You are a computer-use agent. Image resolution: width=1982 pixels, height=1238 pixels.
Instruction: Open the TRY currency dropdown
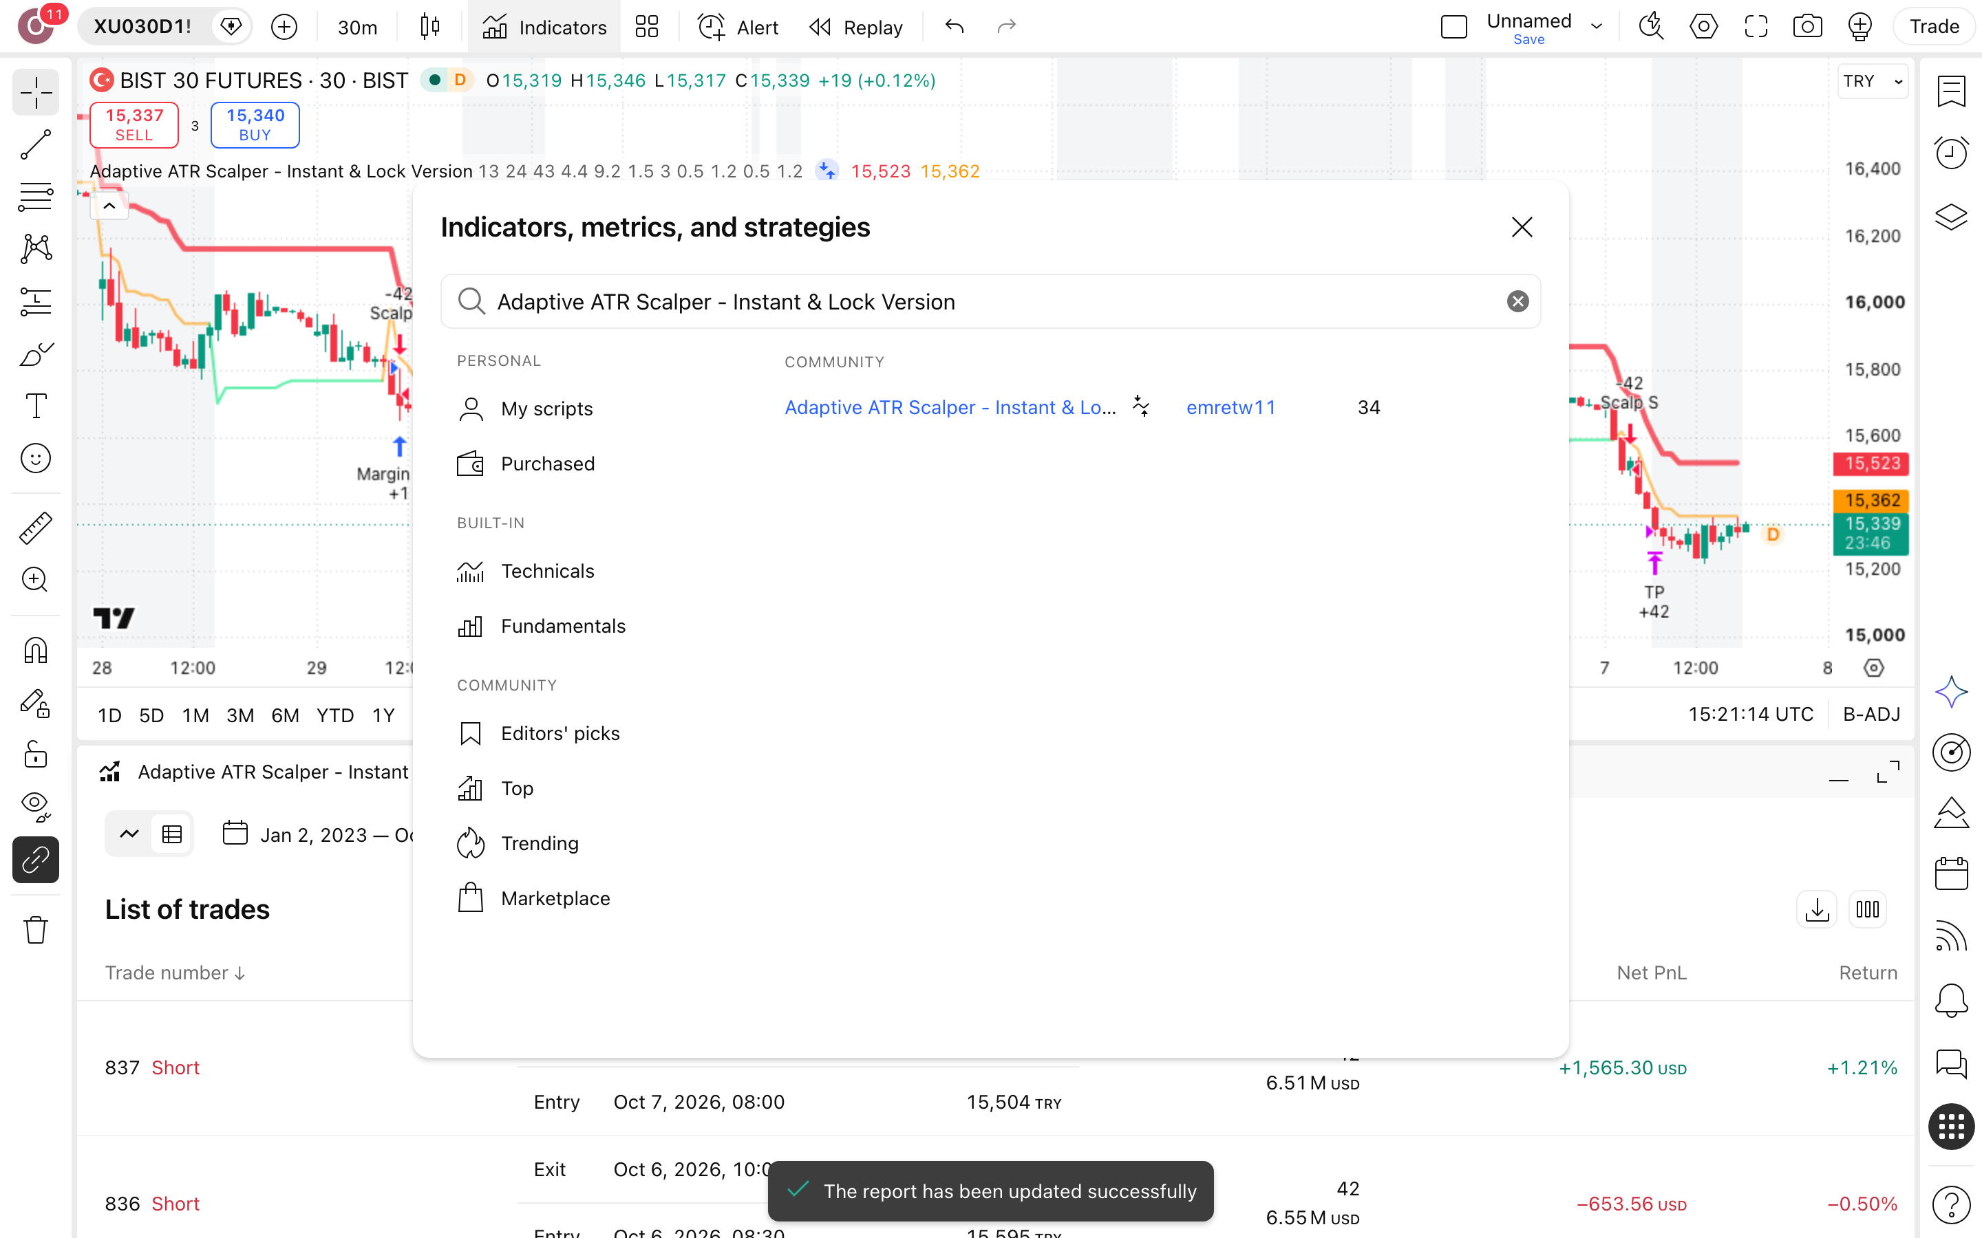pos(1873,81)
